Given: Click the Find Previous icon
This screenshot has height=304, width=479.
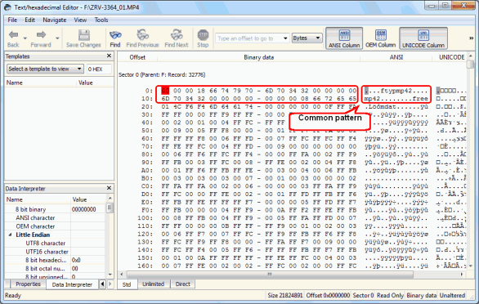Looking at the screenshot, I should coord(143,35).
